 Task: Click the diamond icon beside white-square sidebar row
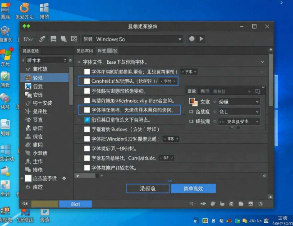[x=64, y=178]
